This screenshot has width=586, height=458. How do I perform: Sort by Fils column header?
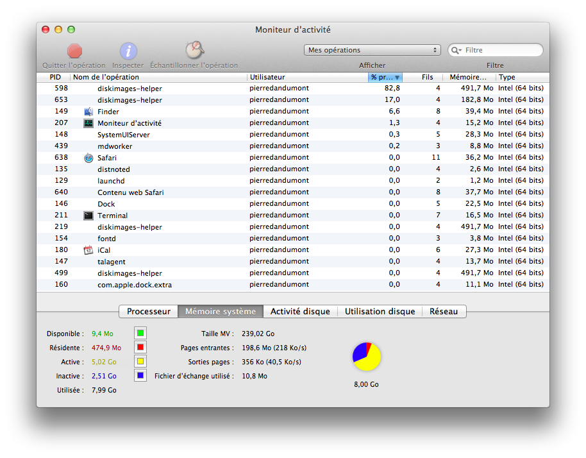tap(423, 77)
